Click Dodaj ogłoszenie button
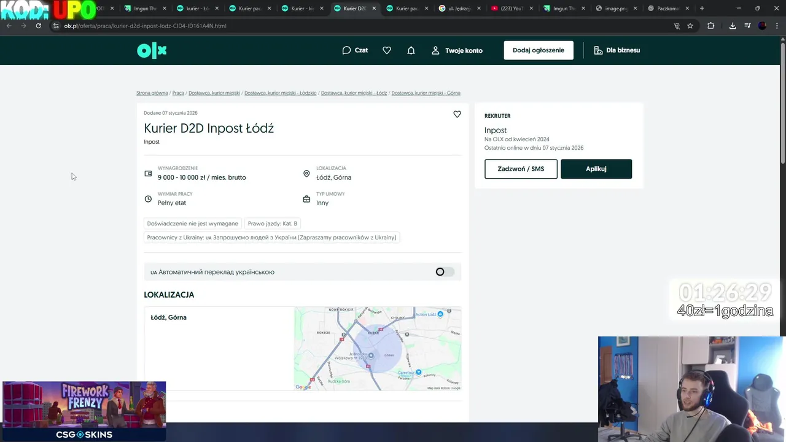Image resolution: width=786 pixels, height=442 pixels. [539, 50]
